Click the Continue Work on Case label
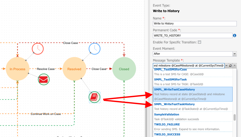This screenshot has height=137, width=241. (46, 114)
